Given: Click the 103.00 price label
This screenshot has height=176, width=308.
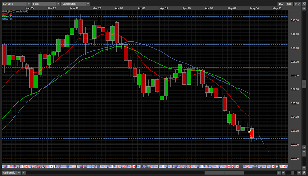Looking at the screenshot, I should point(295,131).
